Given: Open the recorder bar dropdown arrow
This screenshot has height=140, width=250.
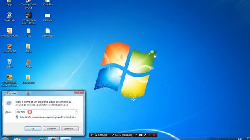Looking at the screenshot, I should [x=136, y=135].
